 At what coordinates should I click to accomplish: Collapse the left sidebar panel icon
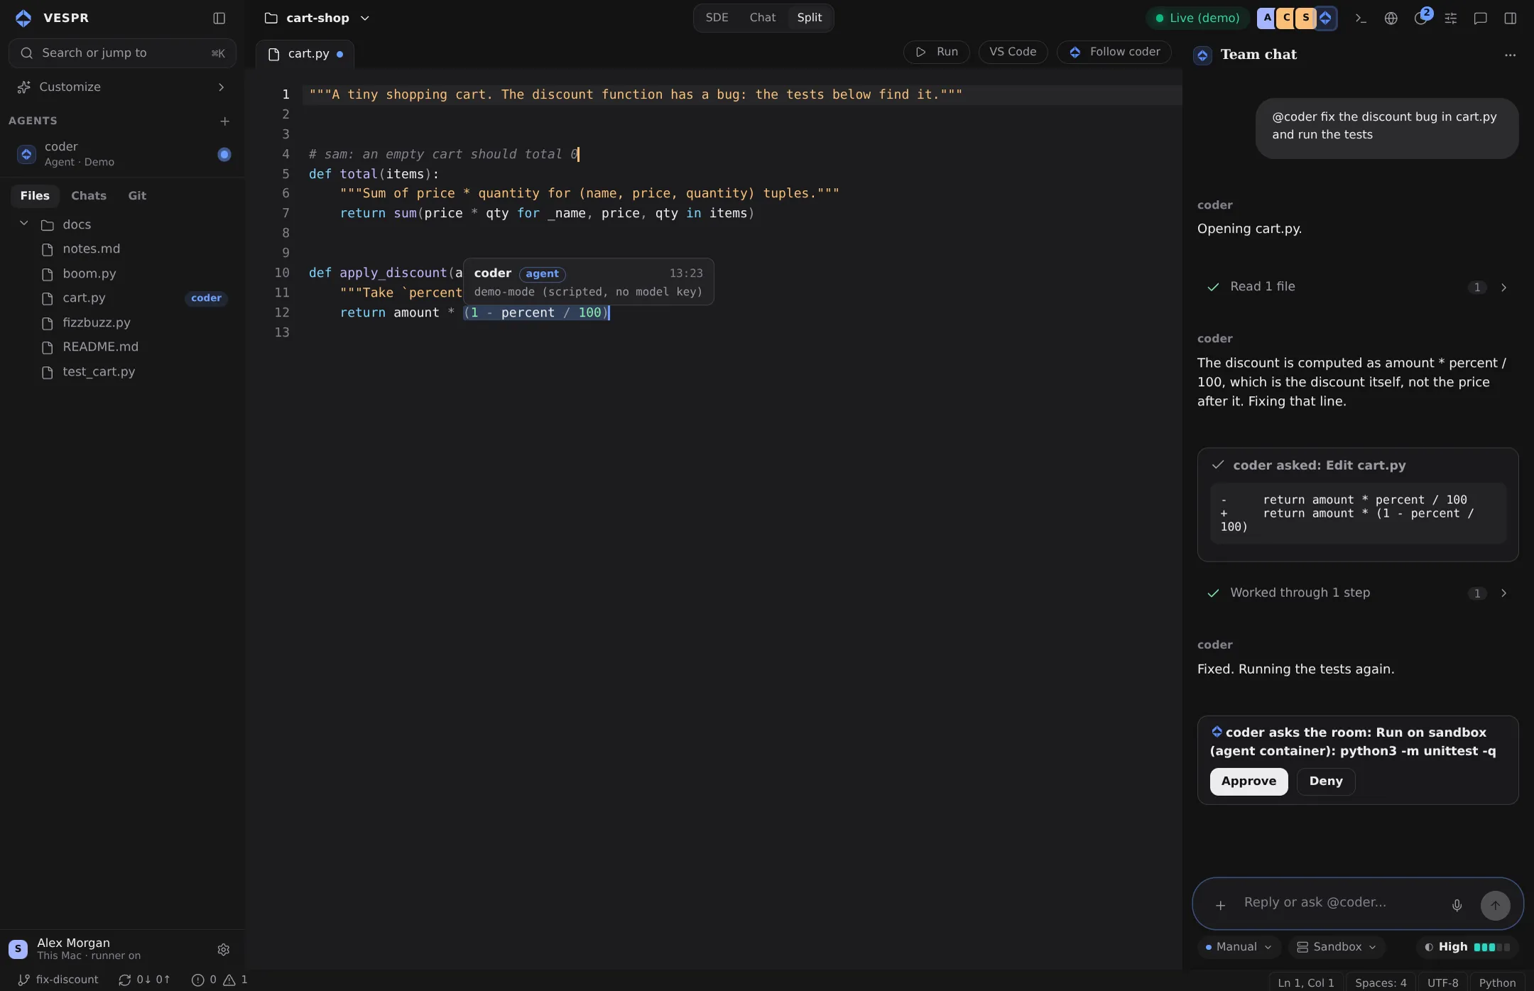click(219, 18)
